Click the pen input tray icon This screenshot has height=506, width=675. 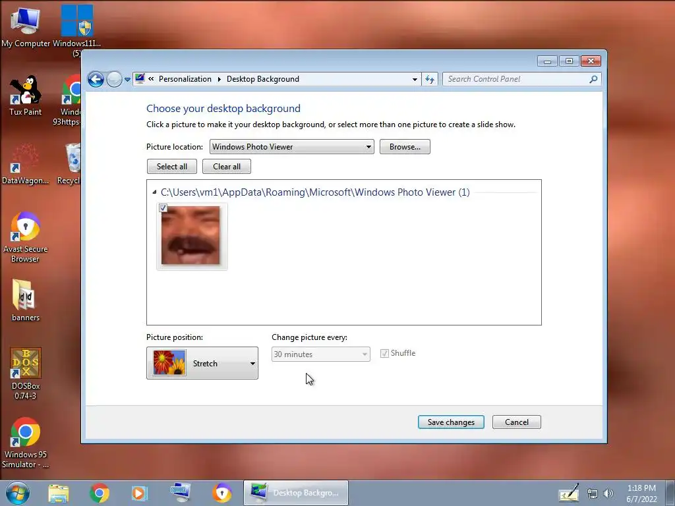tap(569, 493)
